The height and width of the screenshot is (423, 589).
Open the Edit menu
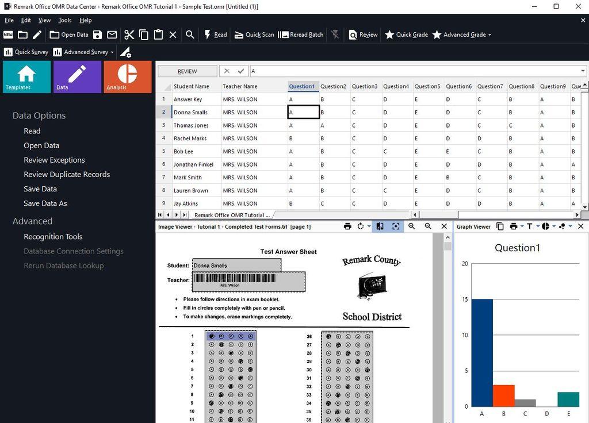coord(26,20)
